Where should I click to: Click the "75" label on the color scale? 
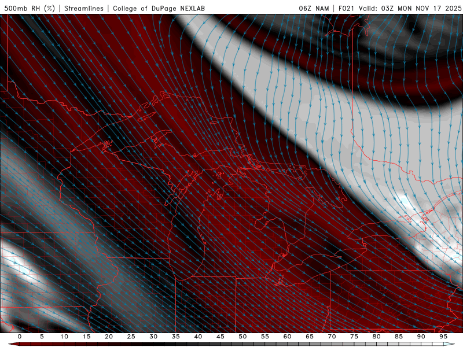pos(354,337)
